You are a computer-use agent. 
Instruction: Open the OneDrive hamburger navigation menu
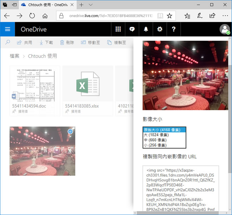pyautogui.click(x=7, y=29)
